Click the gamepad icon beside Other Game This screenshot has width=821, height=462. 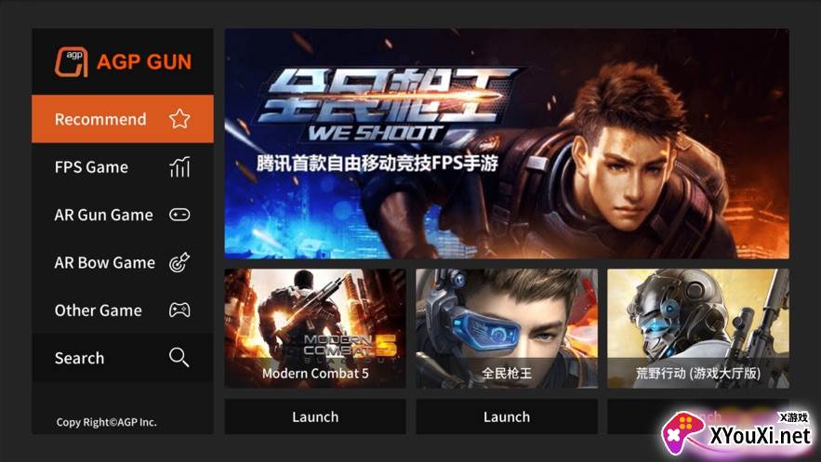click(x=179, y=310)
